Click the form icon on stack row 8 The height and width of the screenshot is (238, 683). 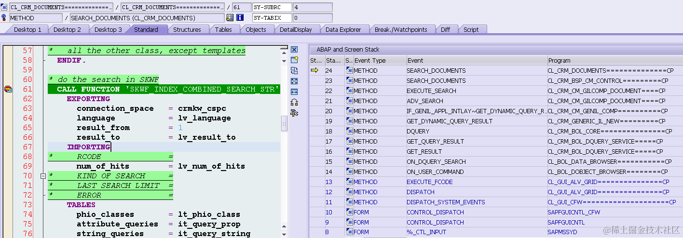tap(349, 232)
